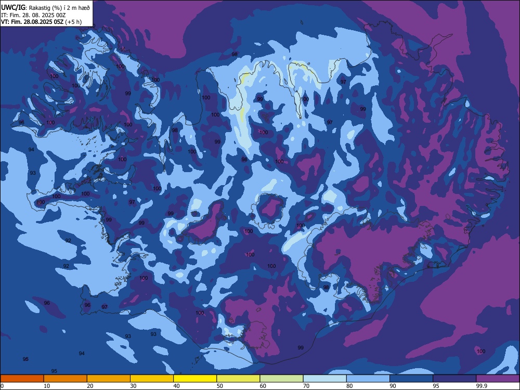Click the 'VT: Fim. 28.08.2025 05Z (+5 h)' line

coord(42,22)
